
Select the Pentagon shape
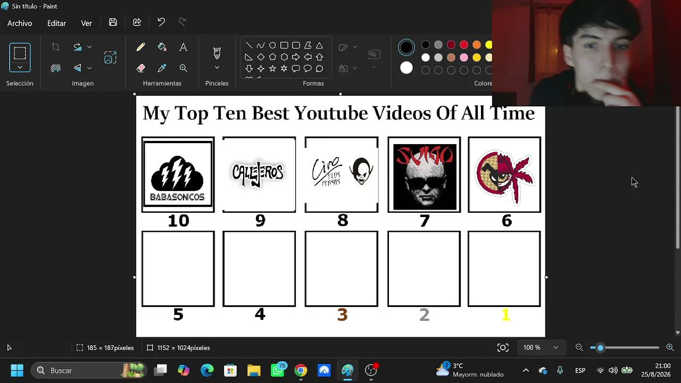tap(272, 57)
